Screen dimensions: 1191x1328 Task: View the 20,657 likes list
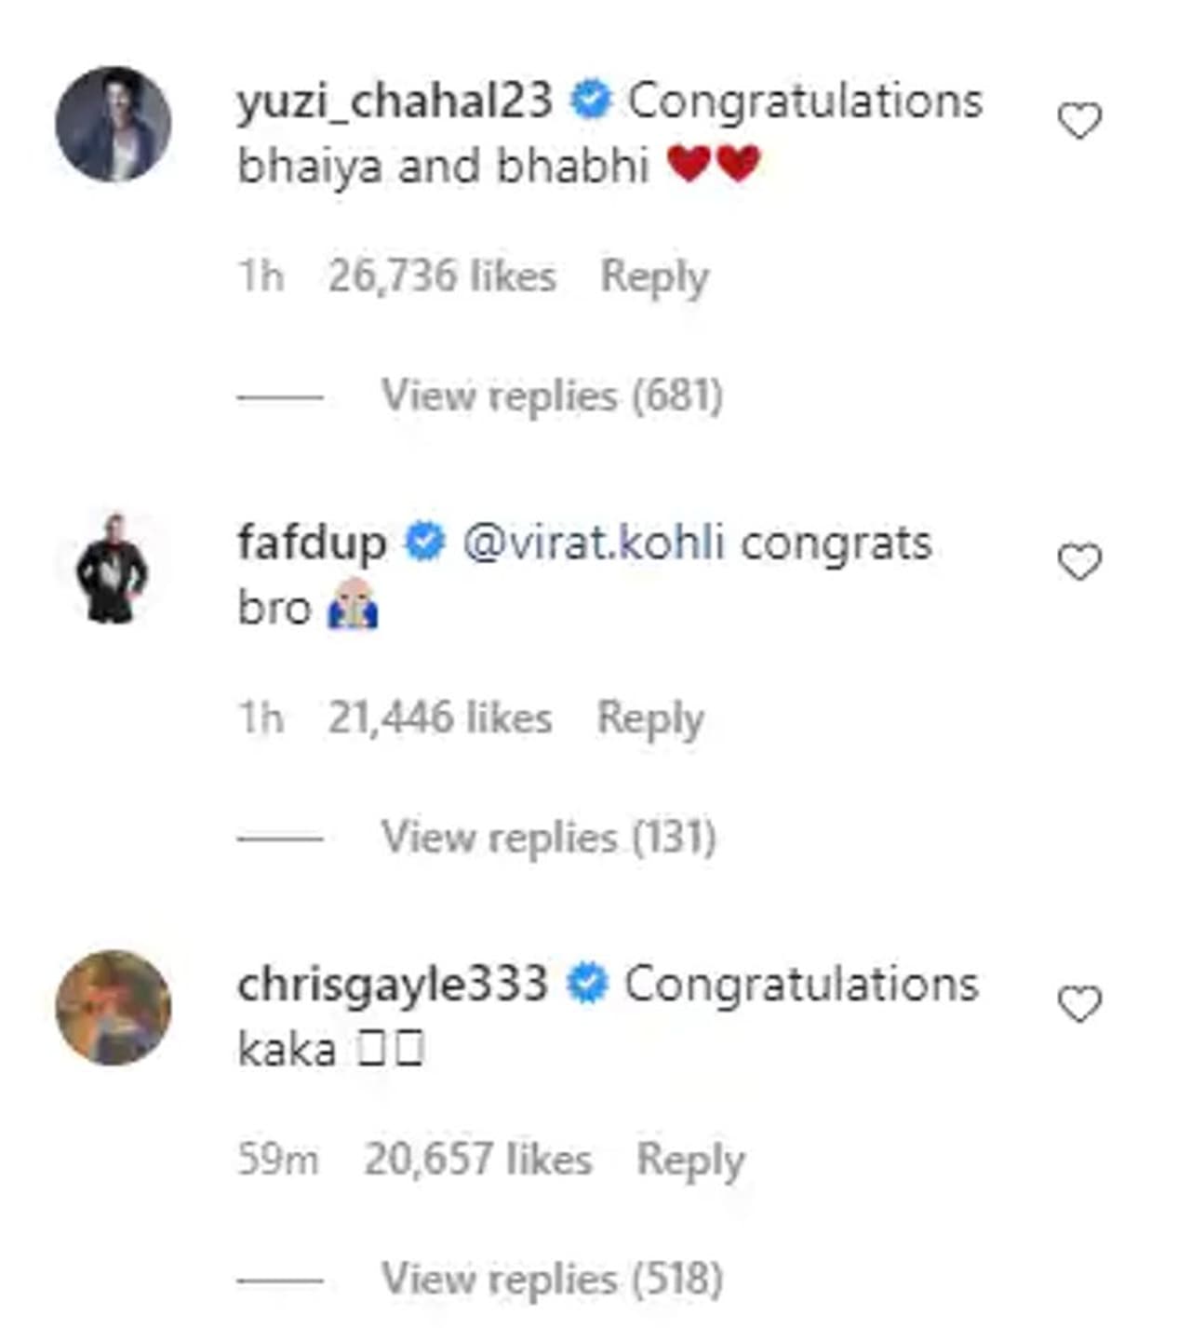(x=478, y=1160)
